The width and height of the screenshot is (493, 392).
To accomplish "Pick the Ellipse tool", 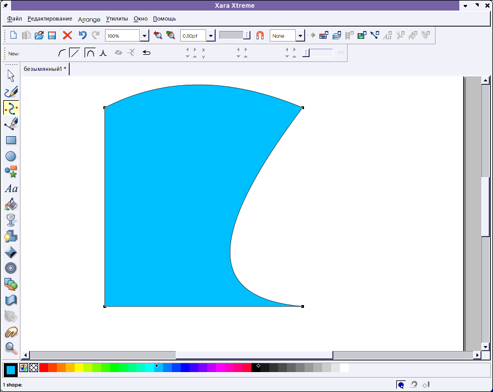I will click(11, 157).
